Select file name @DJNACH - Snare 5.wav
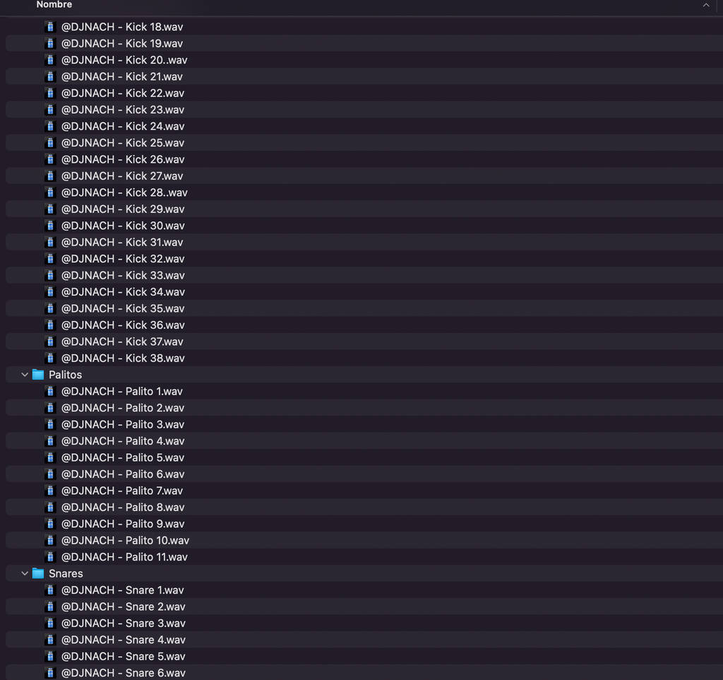This screenshot has height=680, width=723. click(x=124, y=657)
